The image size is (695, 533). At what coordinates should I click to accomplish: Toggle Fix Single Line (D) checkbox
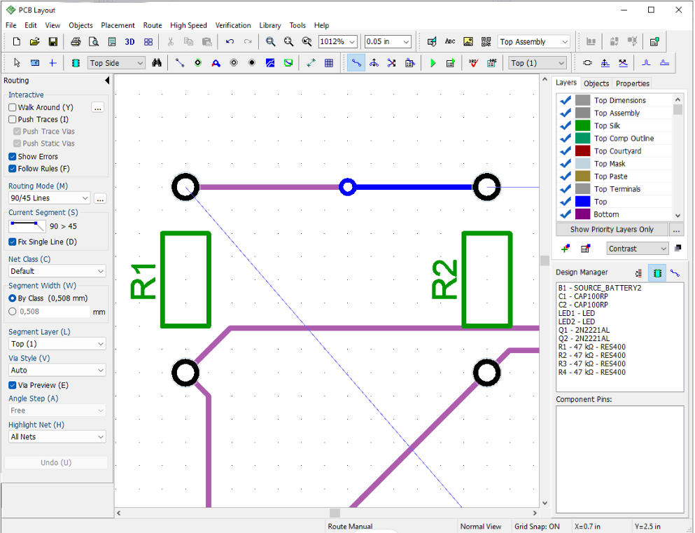pyautogui.click(x=13, y=242)
